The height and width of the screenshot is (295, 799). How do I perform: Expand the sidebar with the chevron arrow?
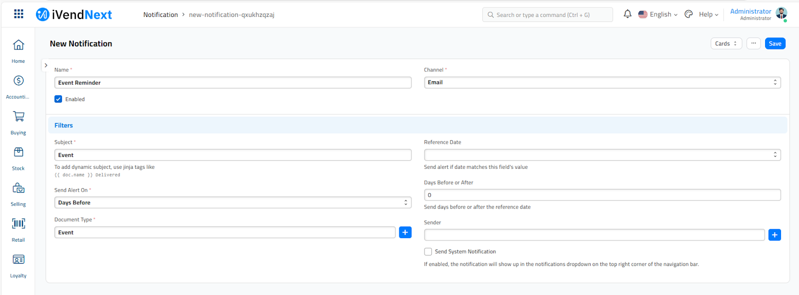(x=46, y=65)
